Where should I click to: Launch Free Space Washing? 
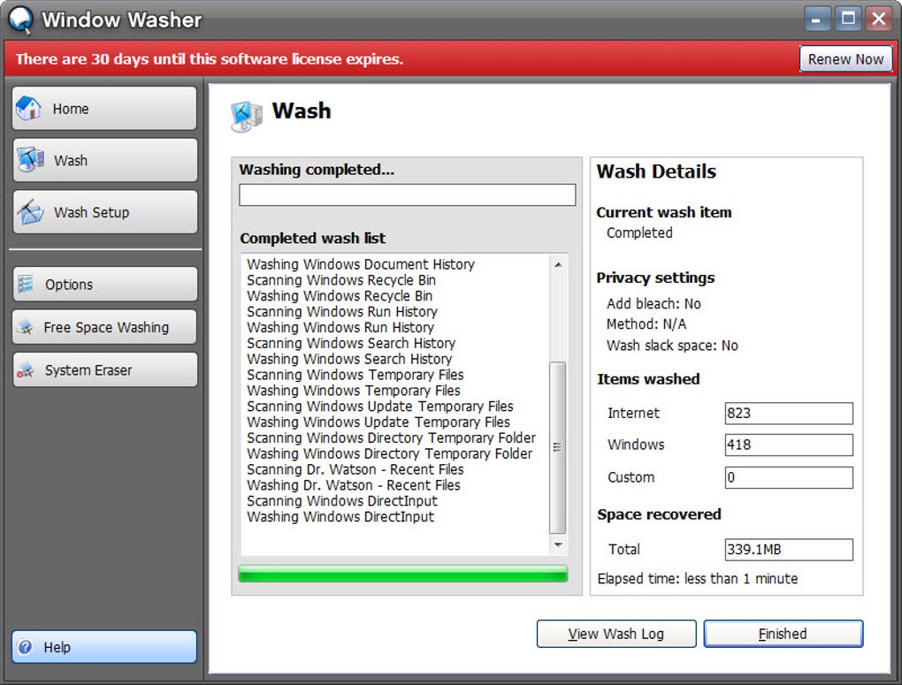point(104,327)
